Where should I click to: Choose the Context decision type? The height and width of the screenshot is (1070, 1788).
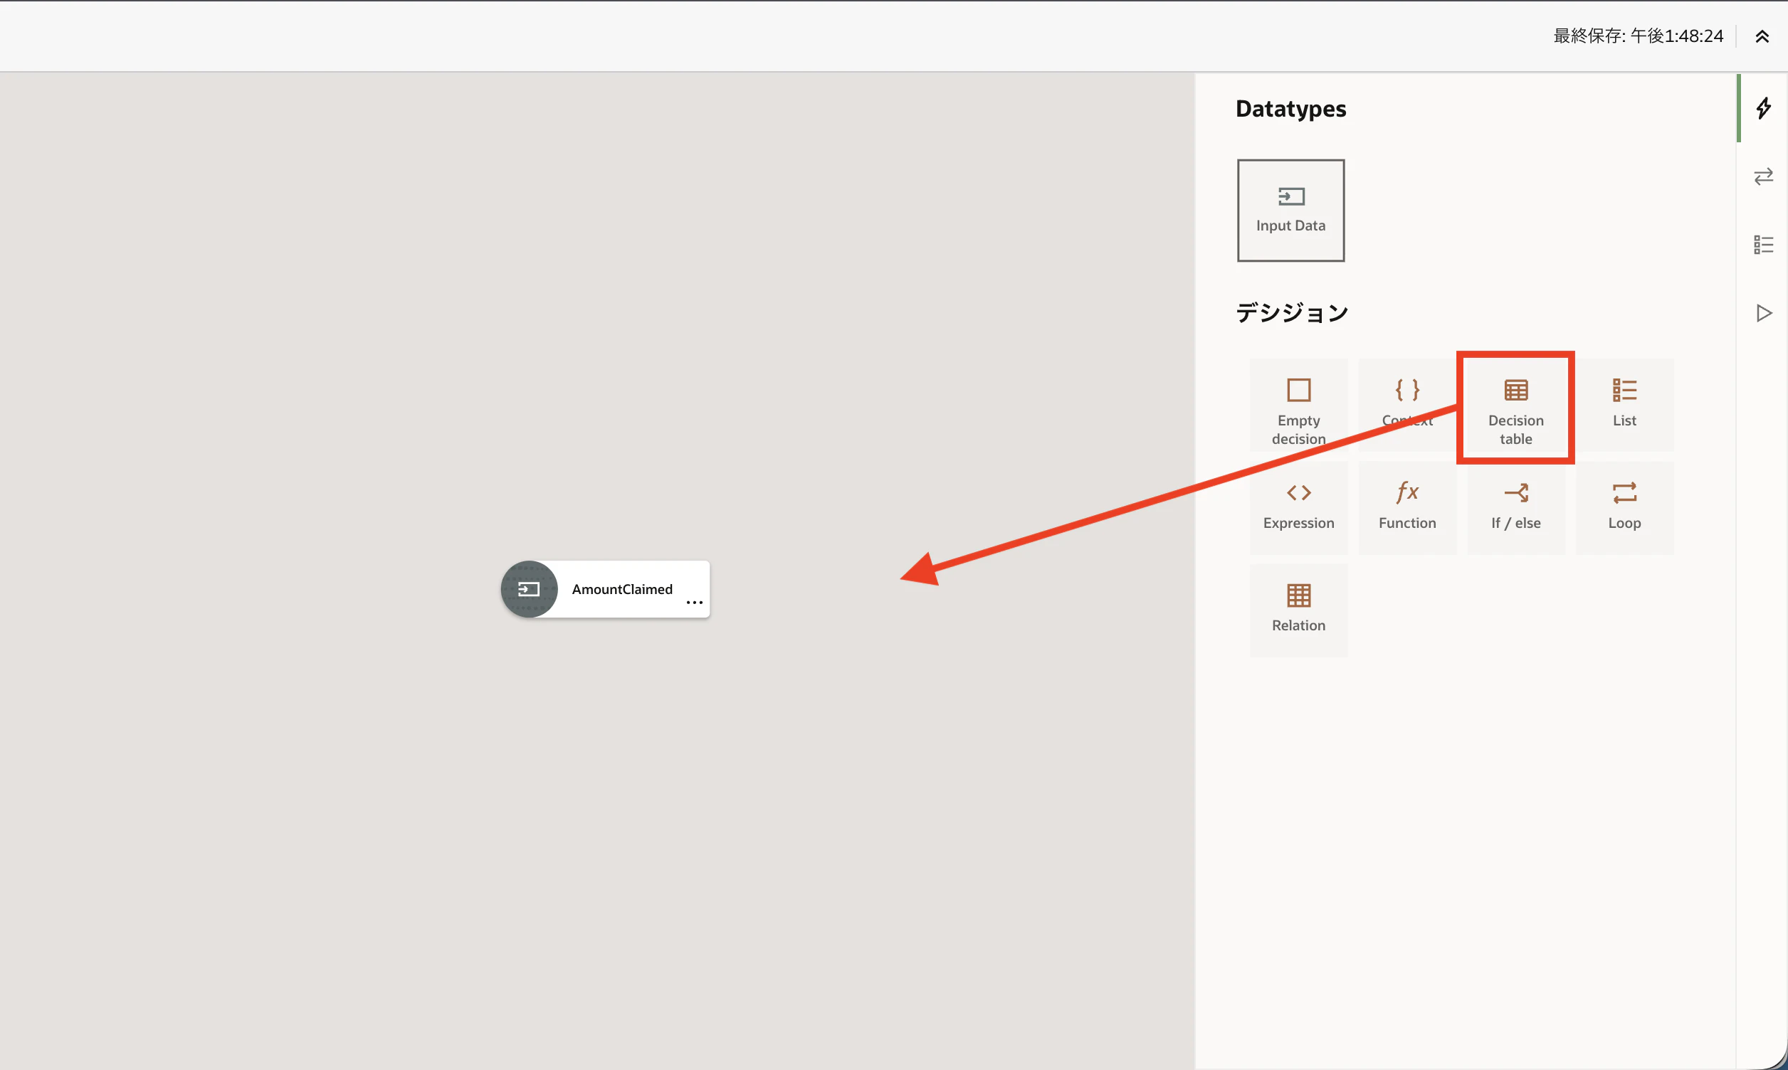point(1407,407)
